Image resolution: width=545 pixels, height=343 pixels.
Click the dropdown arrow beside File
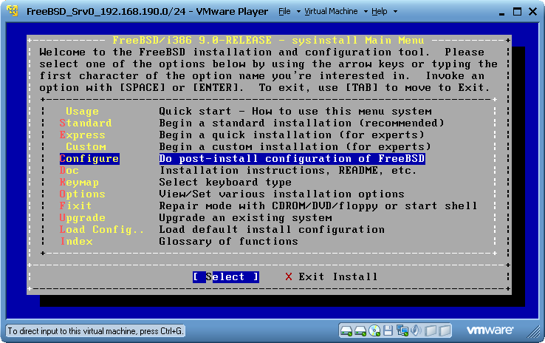coord(298,12)
